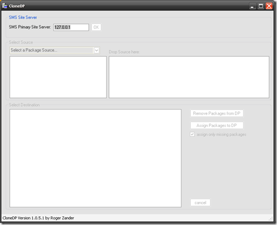This screenshot has height=225, width=277.
Task: Click inside the package source list box
Action: (58, 77)
